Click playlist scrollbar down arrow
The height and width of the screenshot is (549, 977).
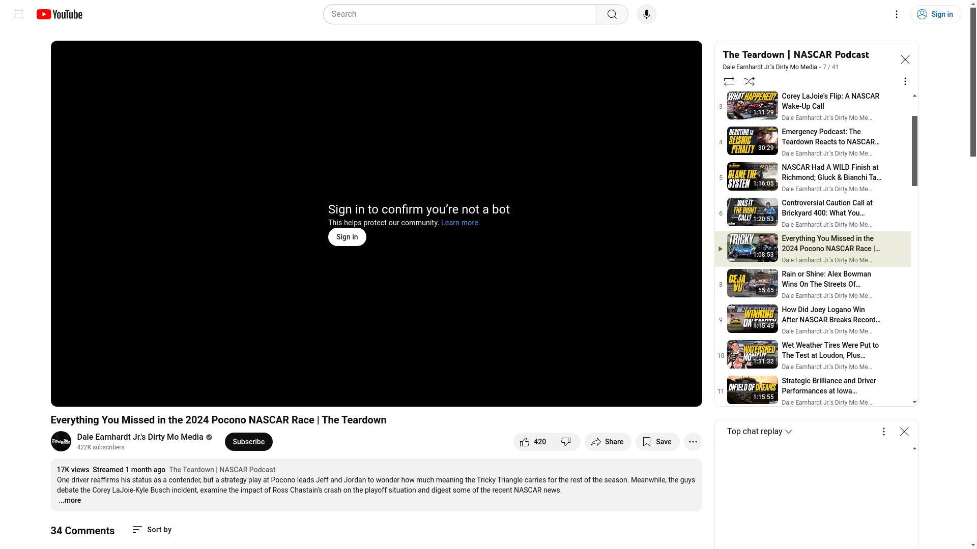tap(914, 402)
